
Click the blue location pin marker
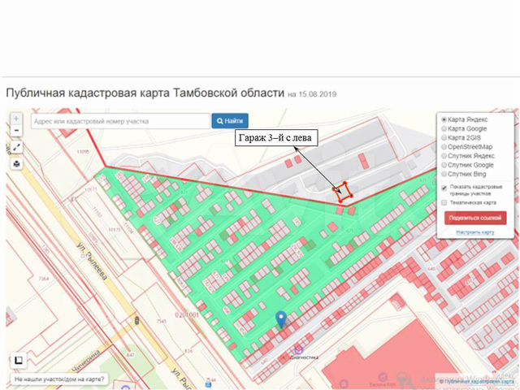tap(281, 320)
